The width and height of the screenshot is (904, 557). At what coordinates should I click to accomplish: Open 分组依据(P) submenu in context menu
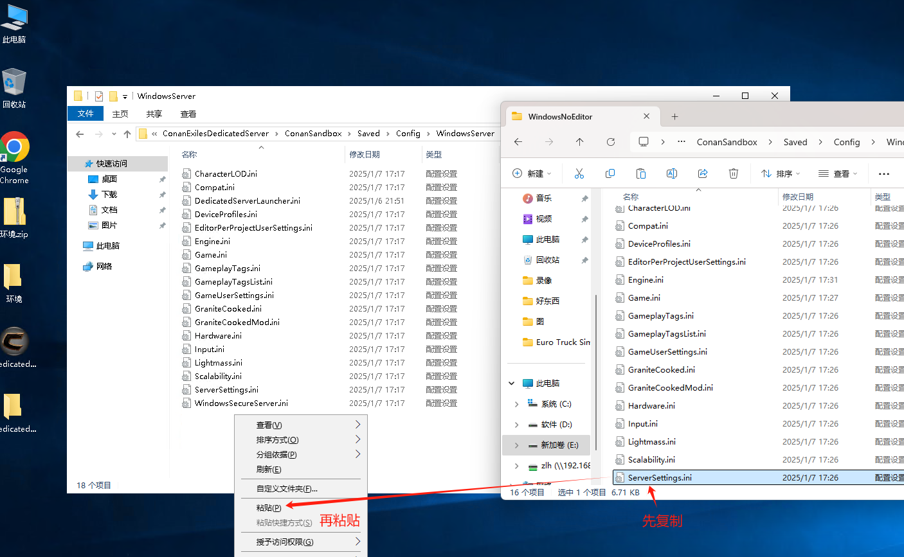pyautogui.click(x=301, y=455)
